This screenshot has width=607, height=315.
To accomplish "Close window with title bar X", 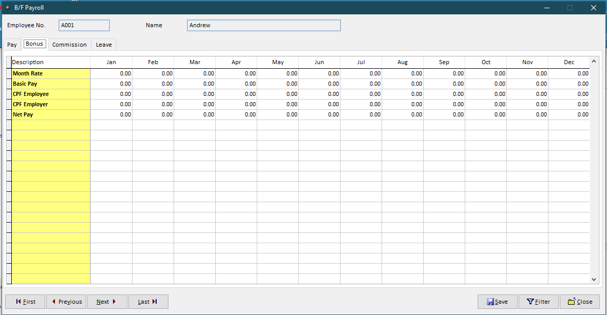I will [594, 8].
